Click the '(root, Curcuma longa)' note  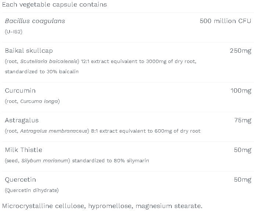point(32,101)
